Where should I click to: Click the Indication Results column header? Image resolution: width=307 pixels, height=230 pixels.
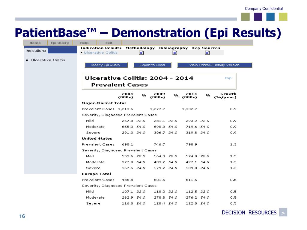click(x=101, y=48)
